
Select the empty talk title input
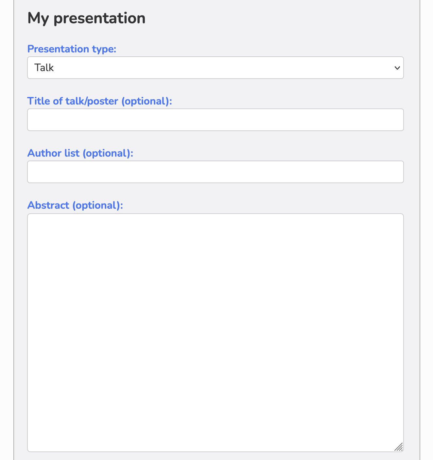pos(216,120)
